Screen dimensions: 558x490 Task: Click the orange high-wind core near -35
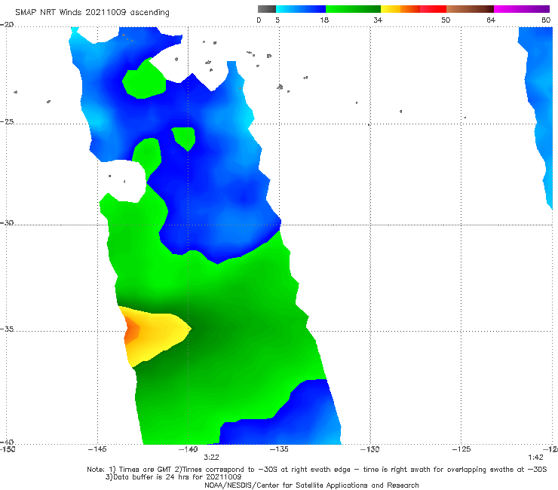(131, 330)
